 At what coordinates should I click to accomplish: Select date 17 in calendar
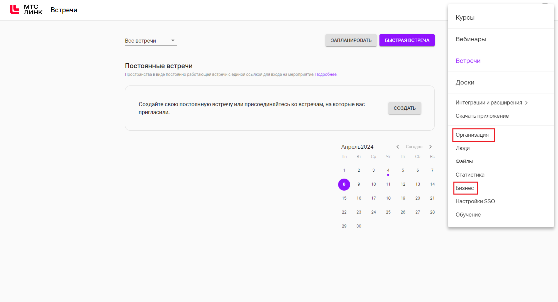(x=373, y=198)
